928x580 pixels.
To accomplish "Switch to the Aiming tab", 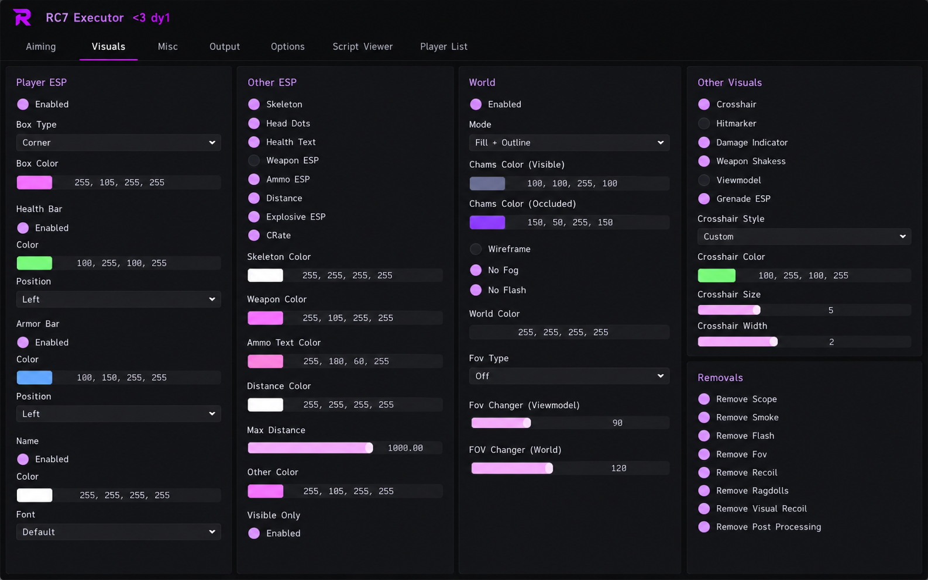I will pyautogui.click(x=41, y=47).
